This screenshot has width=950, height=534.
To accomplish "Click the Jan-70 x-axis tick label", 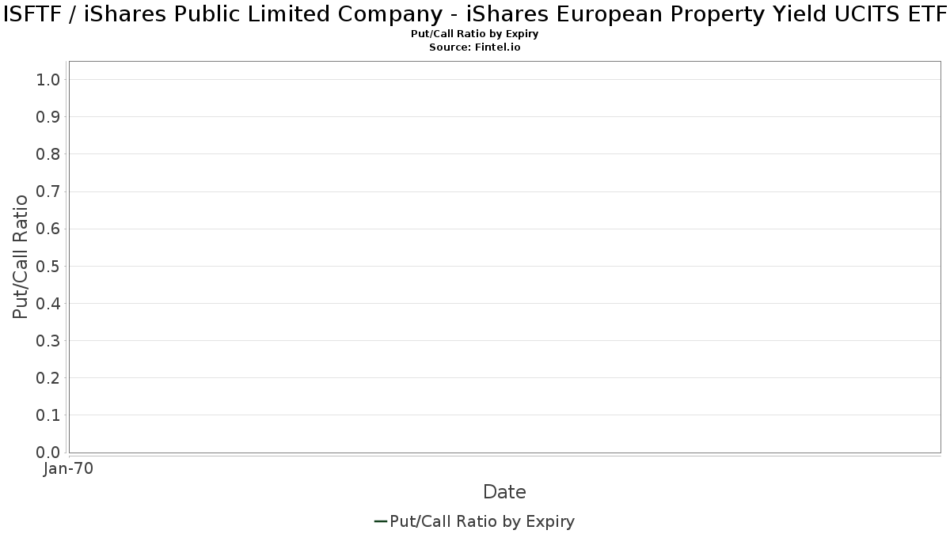I will click(68, 469).
